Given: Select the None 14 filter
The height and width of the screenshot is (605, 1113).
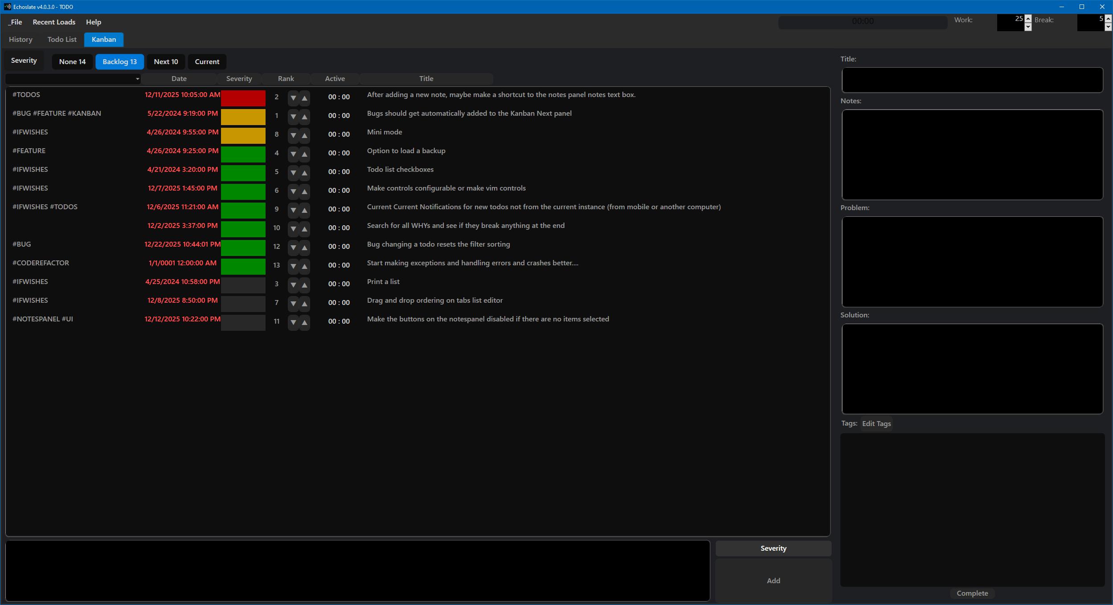Looking at the screenshot, I should pos(72,61).
